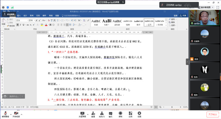The height and width of the screenshot is (119, 221).
Task: Toggle Bold formatting in Word ribbon
Action: [x=18, y=25]
